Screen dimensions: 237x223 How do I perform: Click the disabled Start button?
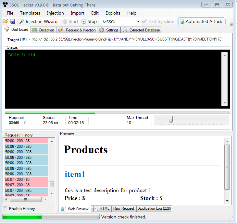pyautogui.click(x=70, y=21)
